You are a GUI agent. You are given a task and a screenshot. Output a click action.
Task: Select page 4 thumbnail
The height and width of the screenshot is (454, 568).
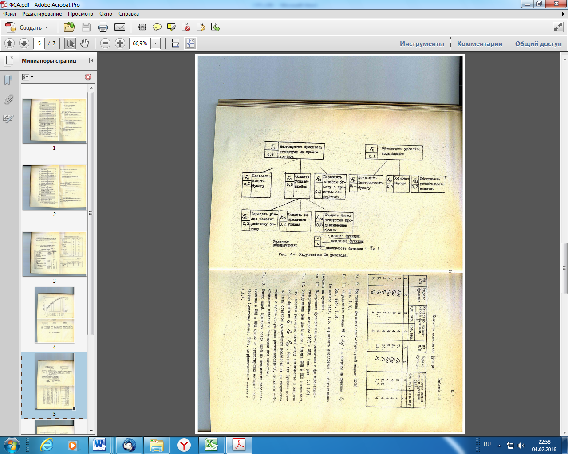click(x=55, y=315)
